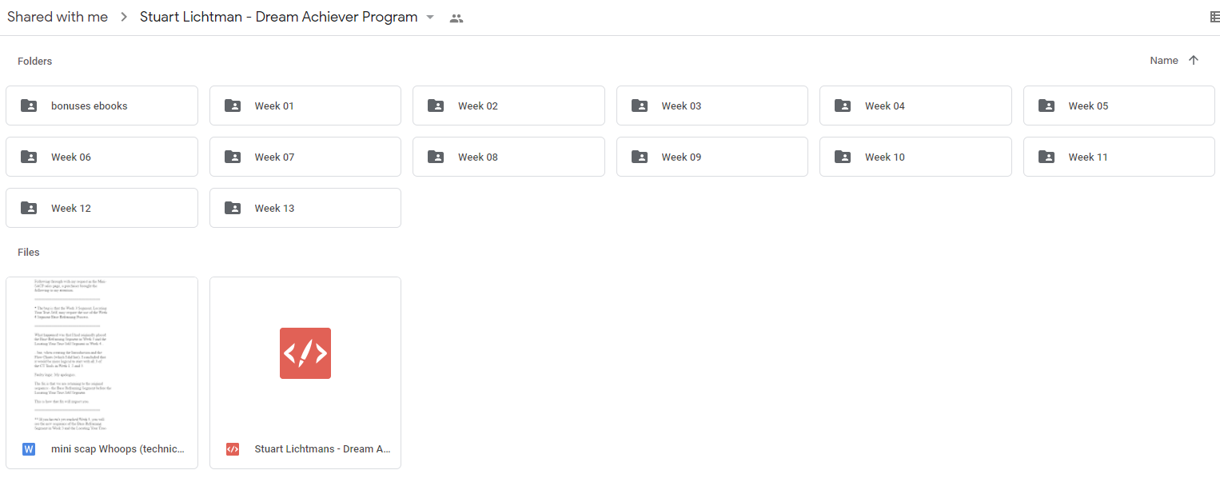Go back to Shared with me

click(x=58, y=17)
